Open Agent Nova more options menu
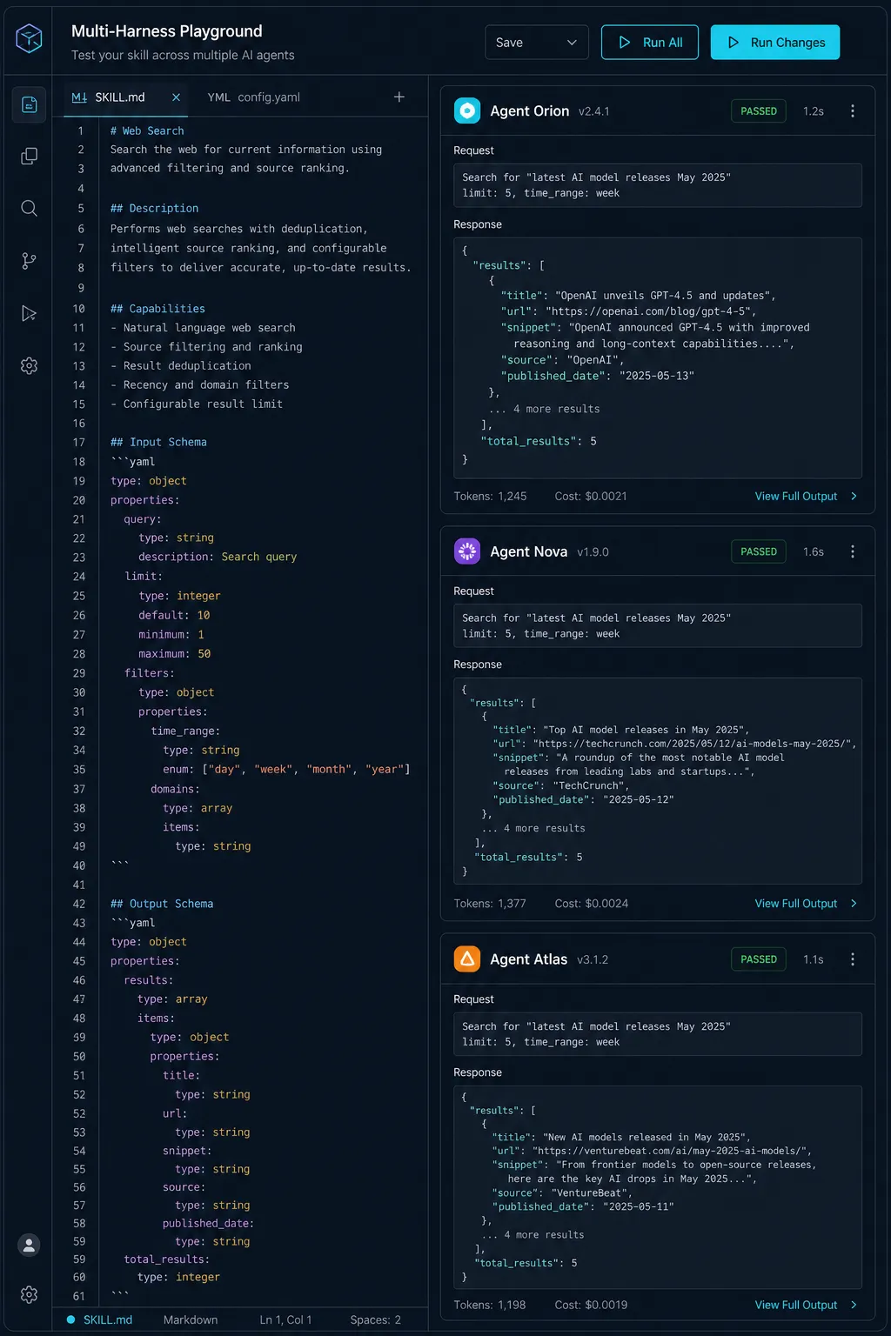Image resolution: width=891 pixels, height=1336 pixels. click(852, 551)
